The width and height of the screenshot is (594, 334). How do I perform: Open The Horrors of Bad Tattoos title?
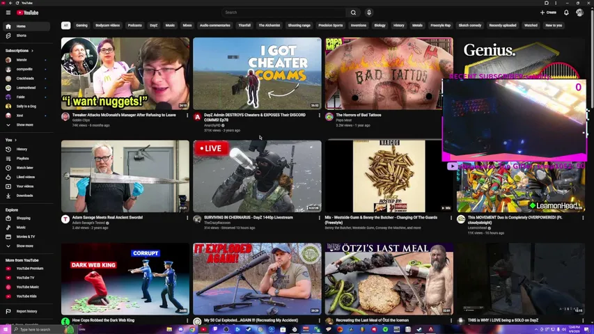tap(359, 115)
